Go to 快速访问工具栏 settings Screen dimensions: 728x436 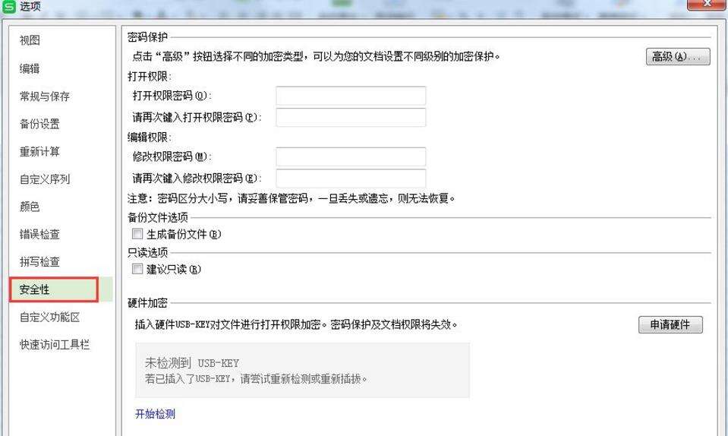55,345
